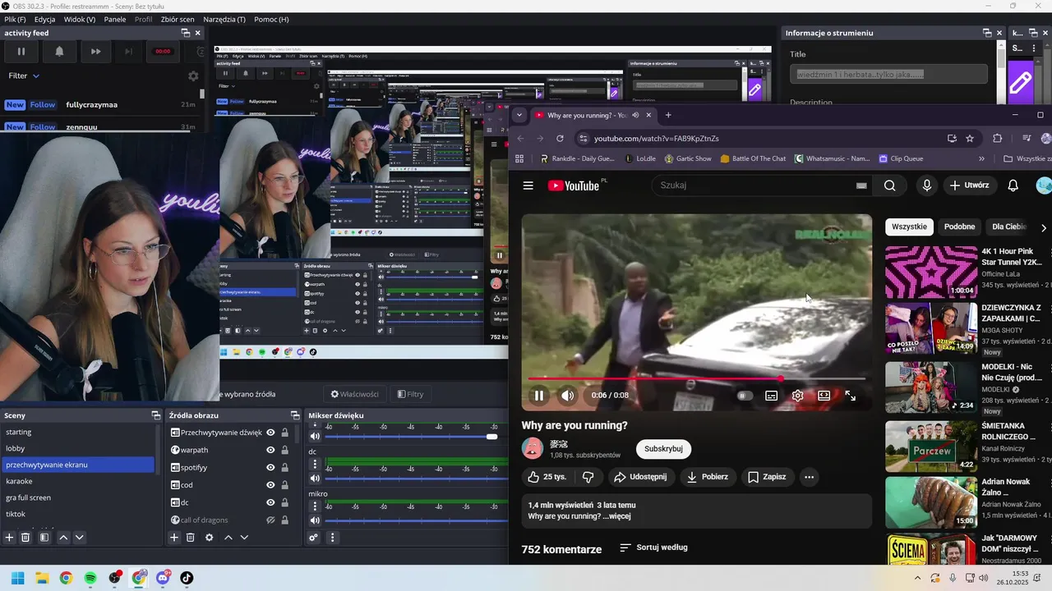
Task: Open more actions ellipsis under video
Action: [809, 477]
